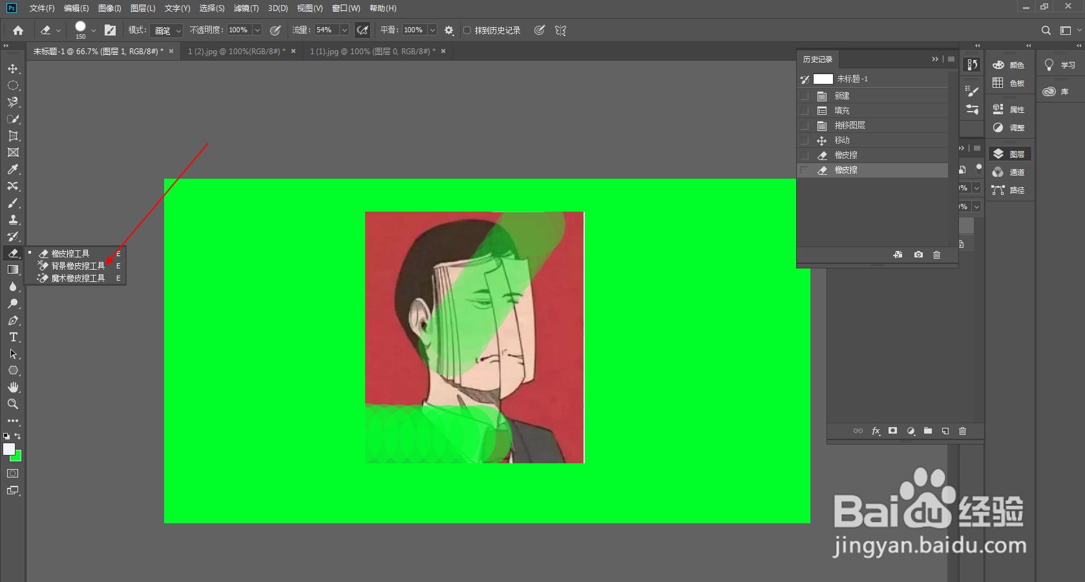Select the Pen tool

click(x=13, y=320)
